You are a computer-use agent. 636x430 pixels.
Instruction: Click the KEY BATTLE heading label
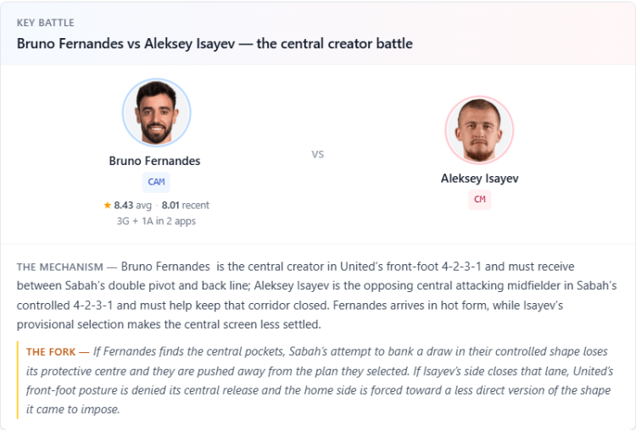pyautogui.click(x=46, y=23)
